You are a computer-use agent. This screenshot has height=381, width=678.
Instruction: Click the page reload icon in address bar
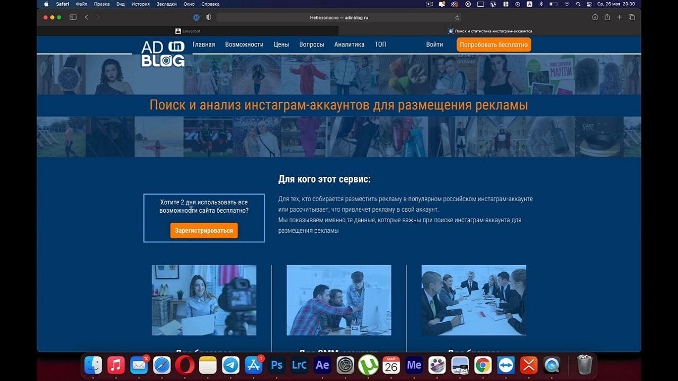tap(457, 17)
